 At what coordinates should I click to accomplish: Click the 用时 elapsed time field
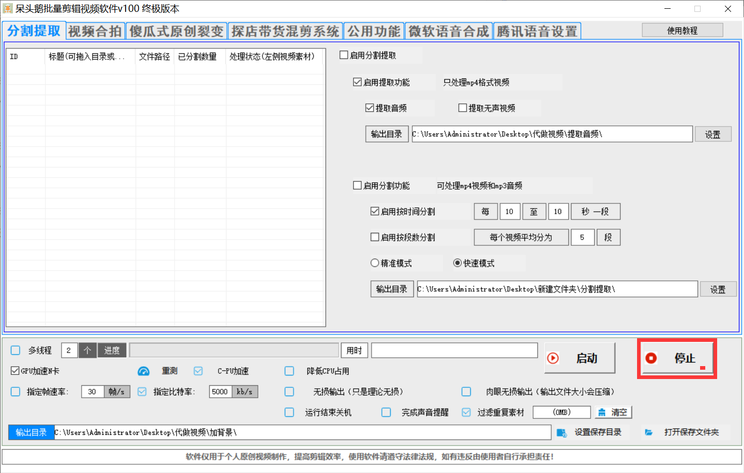coord(455,350)
